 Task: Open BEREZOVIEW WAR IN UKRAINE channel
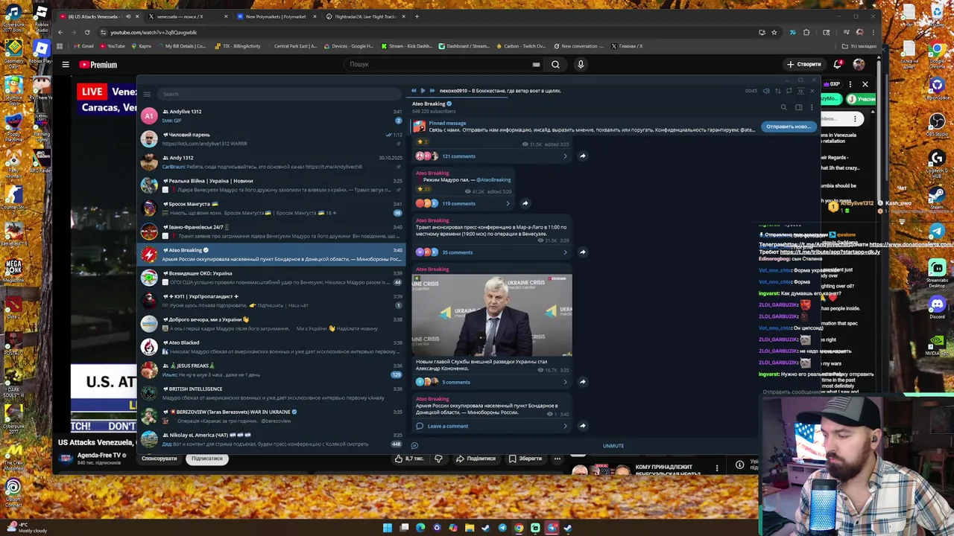[271, 415]
